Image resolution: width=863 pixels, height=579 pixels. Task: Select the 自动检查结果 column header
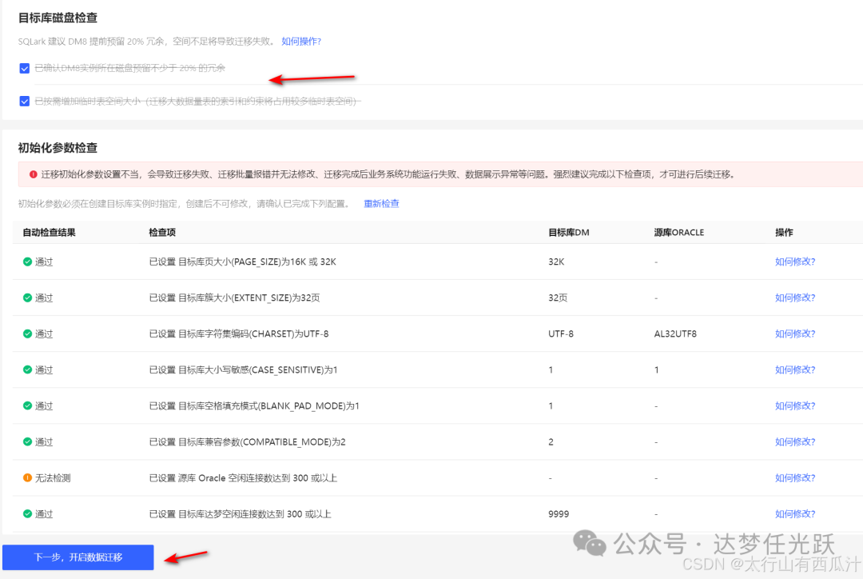point(49,233)
